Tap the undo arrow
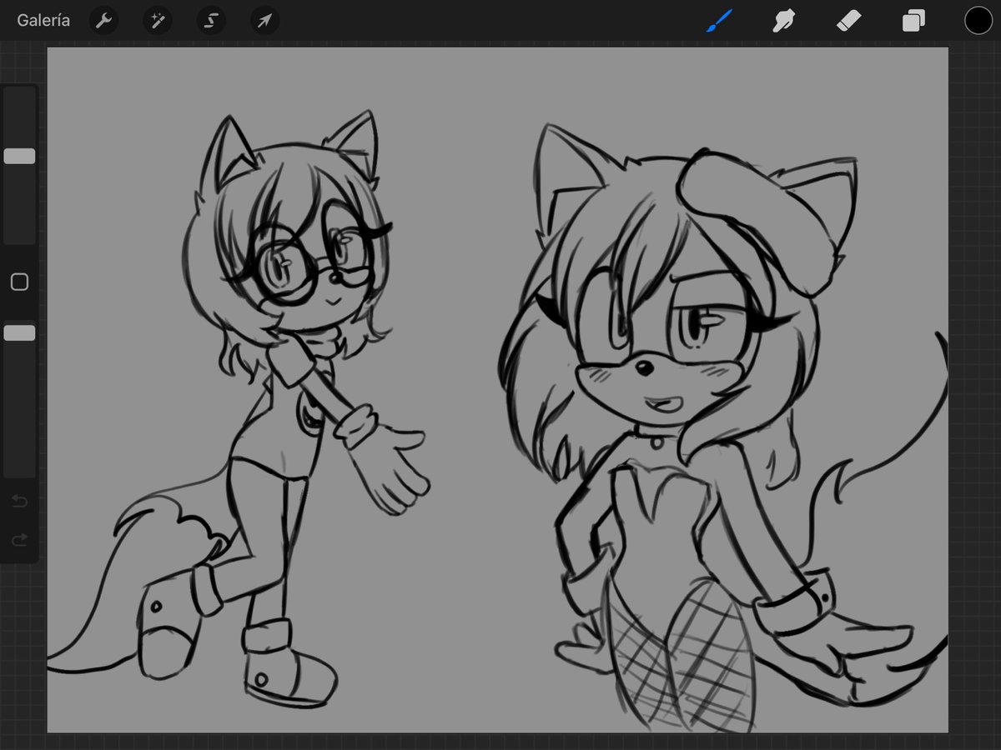Screen dimensions: 1001x750 pyautogui.click(x=19, y=501)
